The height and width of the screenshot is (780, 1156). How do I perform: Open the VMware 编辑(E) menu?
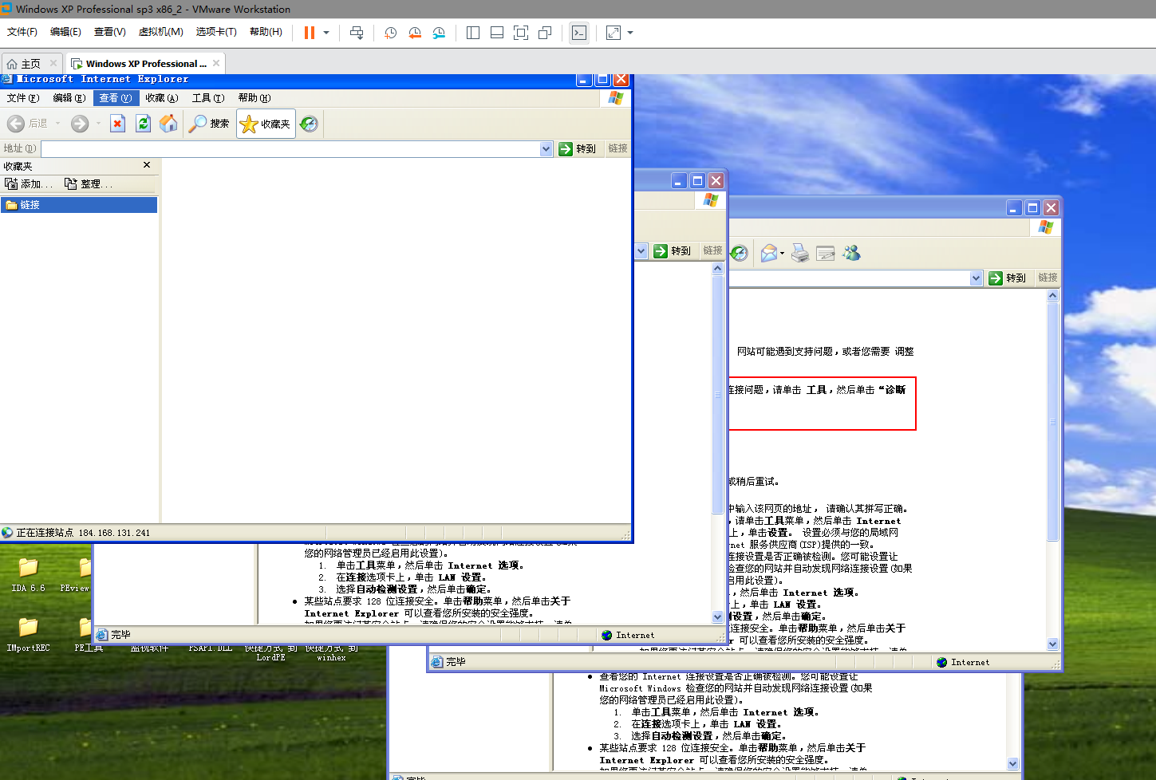(x=65, y=32)
